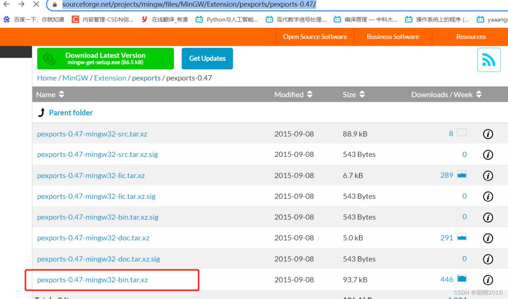508x299 pixels.
Task: View info icon for src.tar.xz row
Action: [488, 134]
